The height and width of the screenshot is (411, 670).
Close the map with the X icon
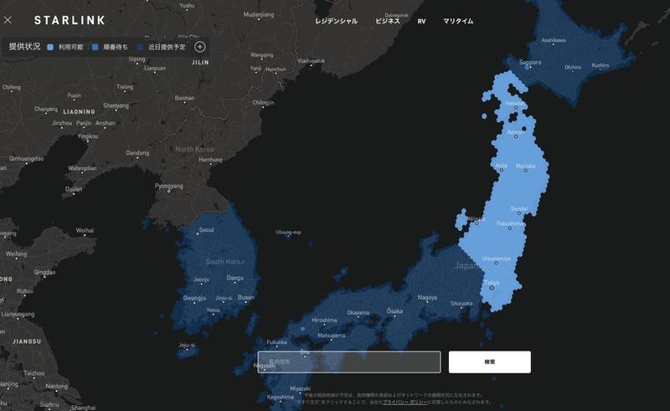[8, 20]
